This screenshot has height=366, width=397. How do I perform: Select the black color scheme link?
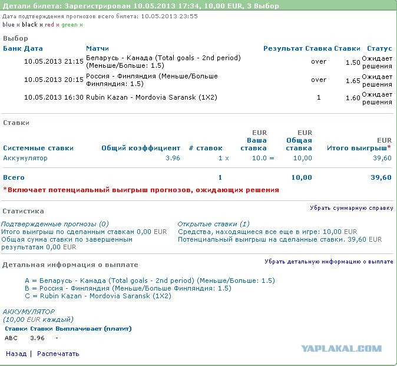29,25
